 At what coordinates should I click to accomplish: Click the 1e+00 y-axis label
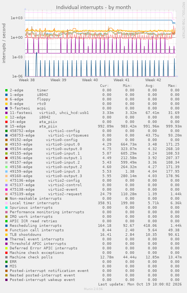point(17,37)
